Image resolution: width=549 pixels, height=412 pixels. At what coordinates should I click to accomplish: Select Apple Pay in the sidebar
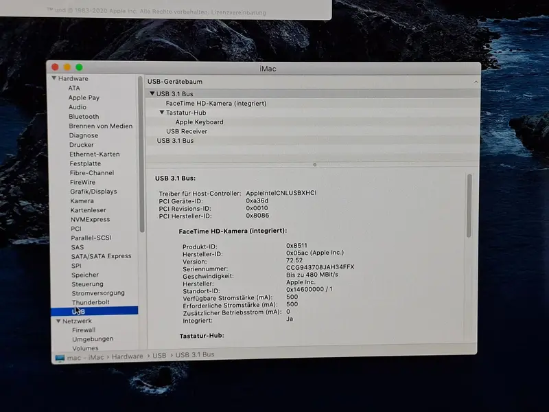[84, 98]
